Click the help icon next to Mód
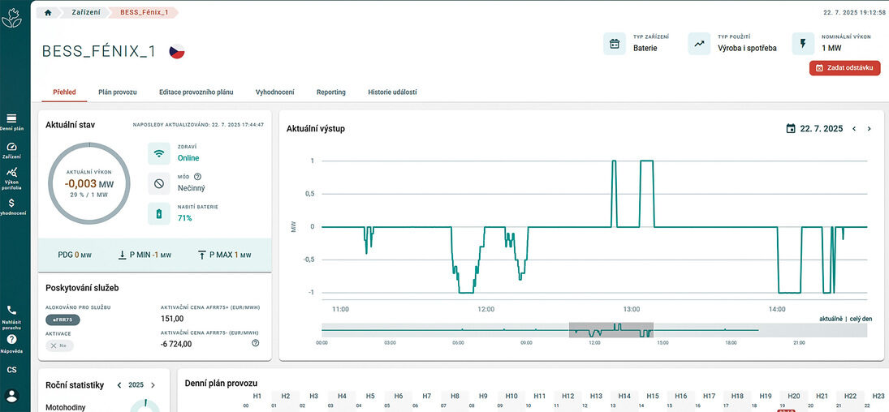 (x=197, y=177)
